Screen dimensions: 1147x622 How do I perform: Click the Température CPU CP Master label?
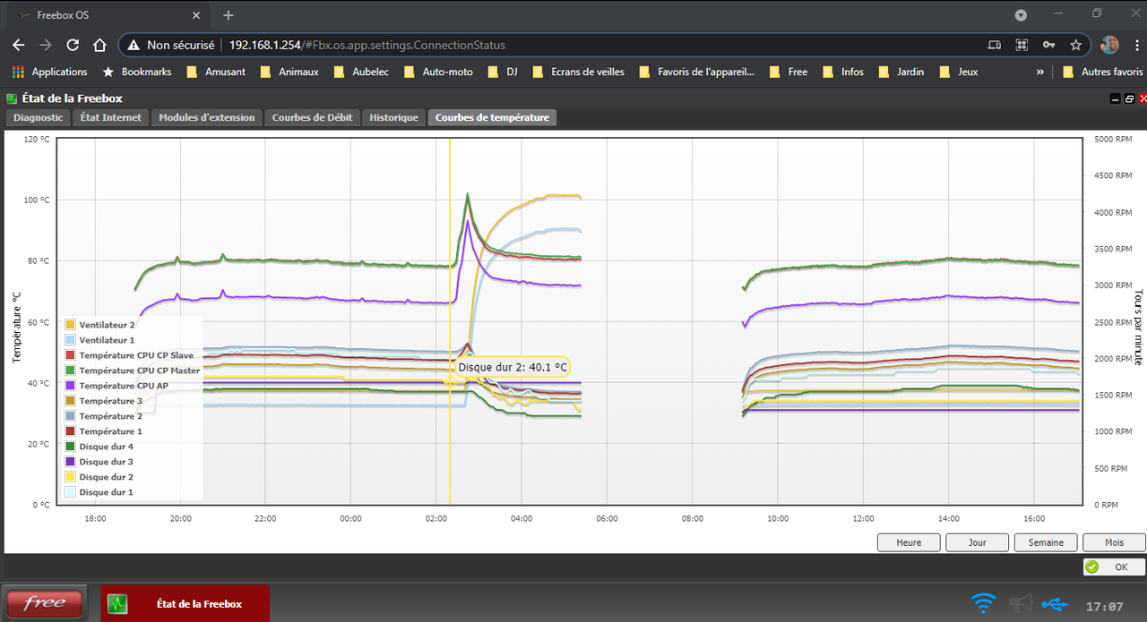(x=140, y=371)
